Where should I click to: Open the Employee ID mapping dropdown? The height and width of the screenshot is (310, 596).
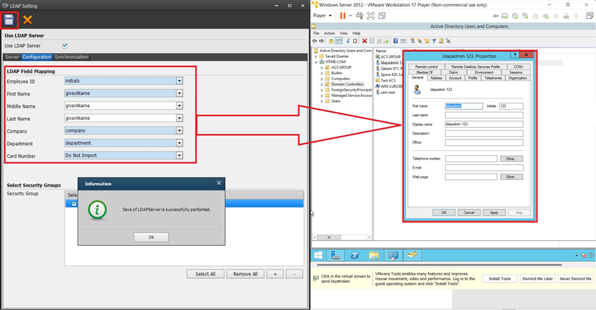[x=179, y=81]
